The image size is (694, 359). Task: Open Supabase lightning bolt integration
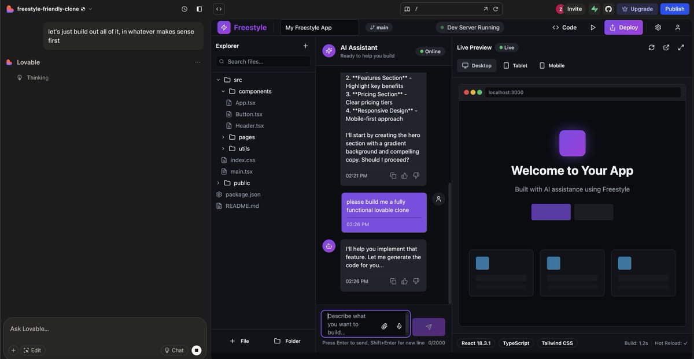(x=595, y=9)
